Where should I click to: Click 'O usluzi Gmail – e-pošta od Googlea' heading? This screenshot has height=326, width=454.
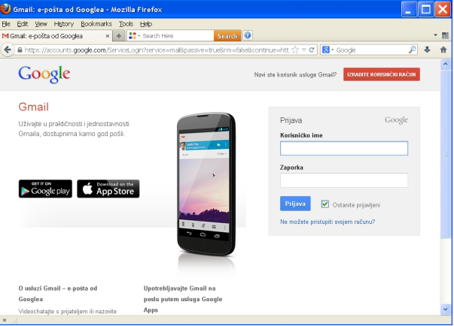click(x=58, y=294)
